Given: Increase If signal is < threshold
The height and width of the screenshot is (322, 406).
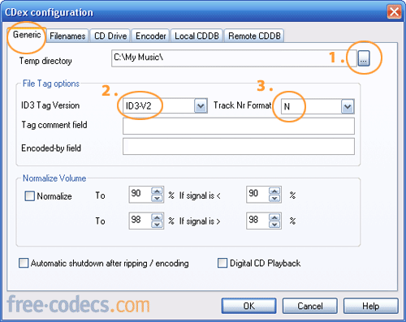Looking at the screenshot, I should coord(274,191).
